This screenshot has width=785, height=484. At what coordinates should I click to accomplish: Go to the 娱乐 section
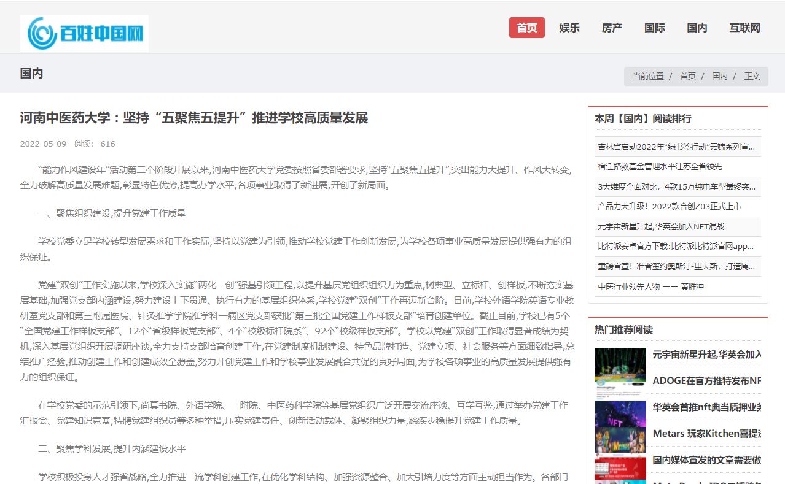pyautogui.click(x=569, y=28)
